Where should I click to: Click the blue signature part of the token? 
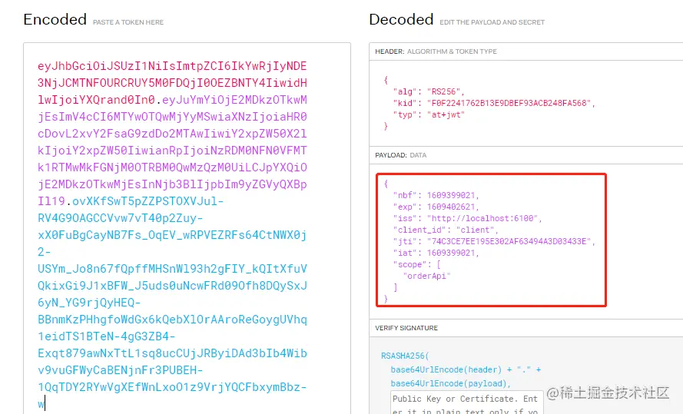[172, 302]
